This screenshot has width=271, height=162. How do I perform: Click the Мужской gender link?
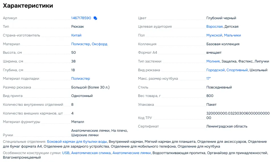(x=214, y=35)
